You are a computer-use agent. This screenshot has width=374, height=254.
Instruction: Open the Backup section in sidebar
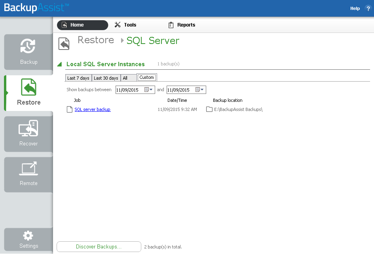(28, 52)
